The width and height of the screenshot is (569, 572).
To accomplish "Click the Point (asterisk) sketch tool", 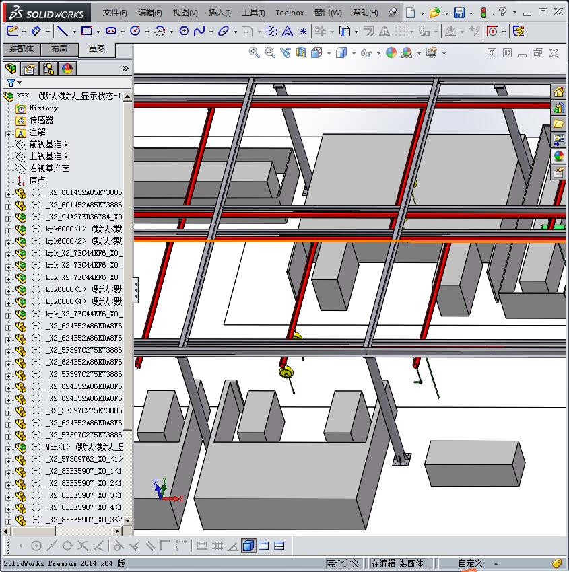I will click(303, 32).
